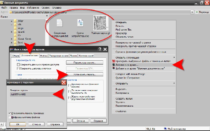Click the WinRAR icon in archive dialog title
Image resolution: width=210 pixels, height=131 pixels.
[x=12, y=49]
